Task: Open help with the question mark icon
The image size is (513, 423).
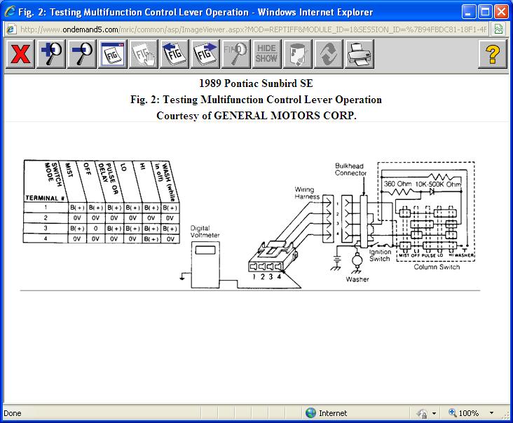Action: 493,54
